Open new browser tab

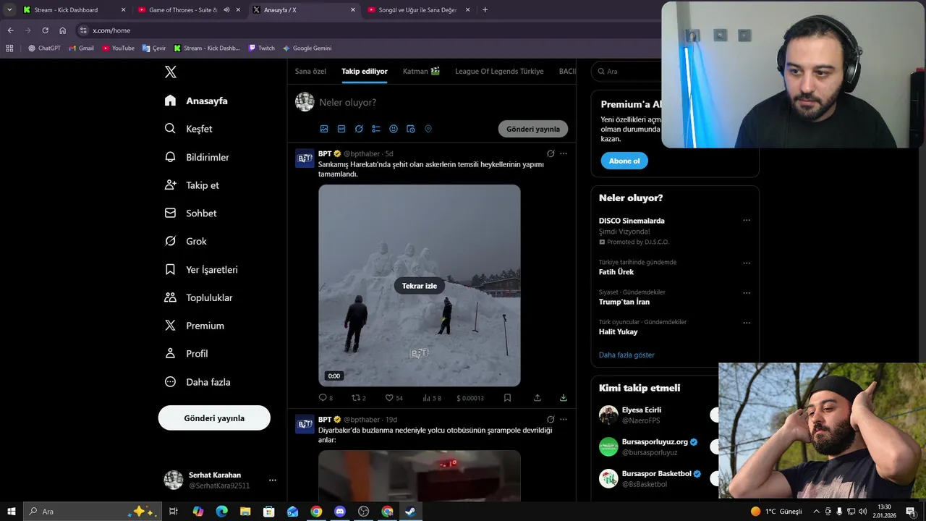pos(485,10)
